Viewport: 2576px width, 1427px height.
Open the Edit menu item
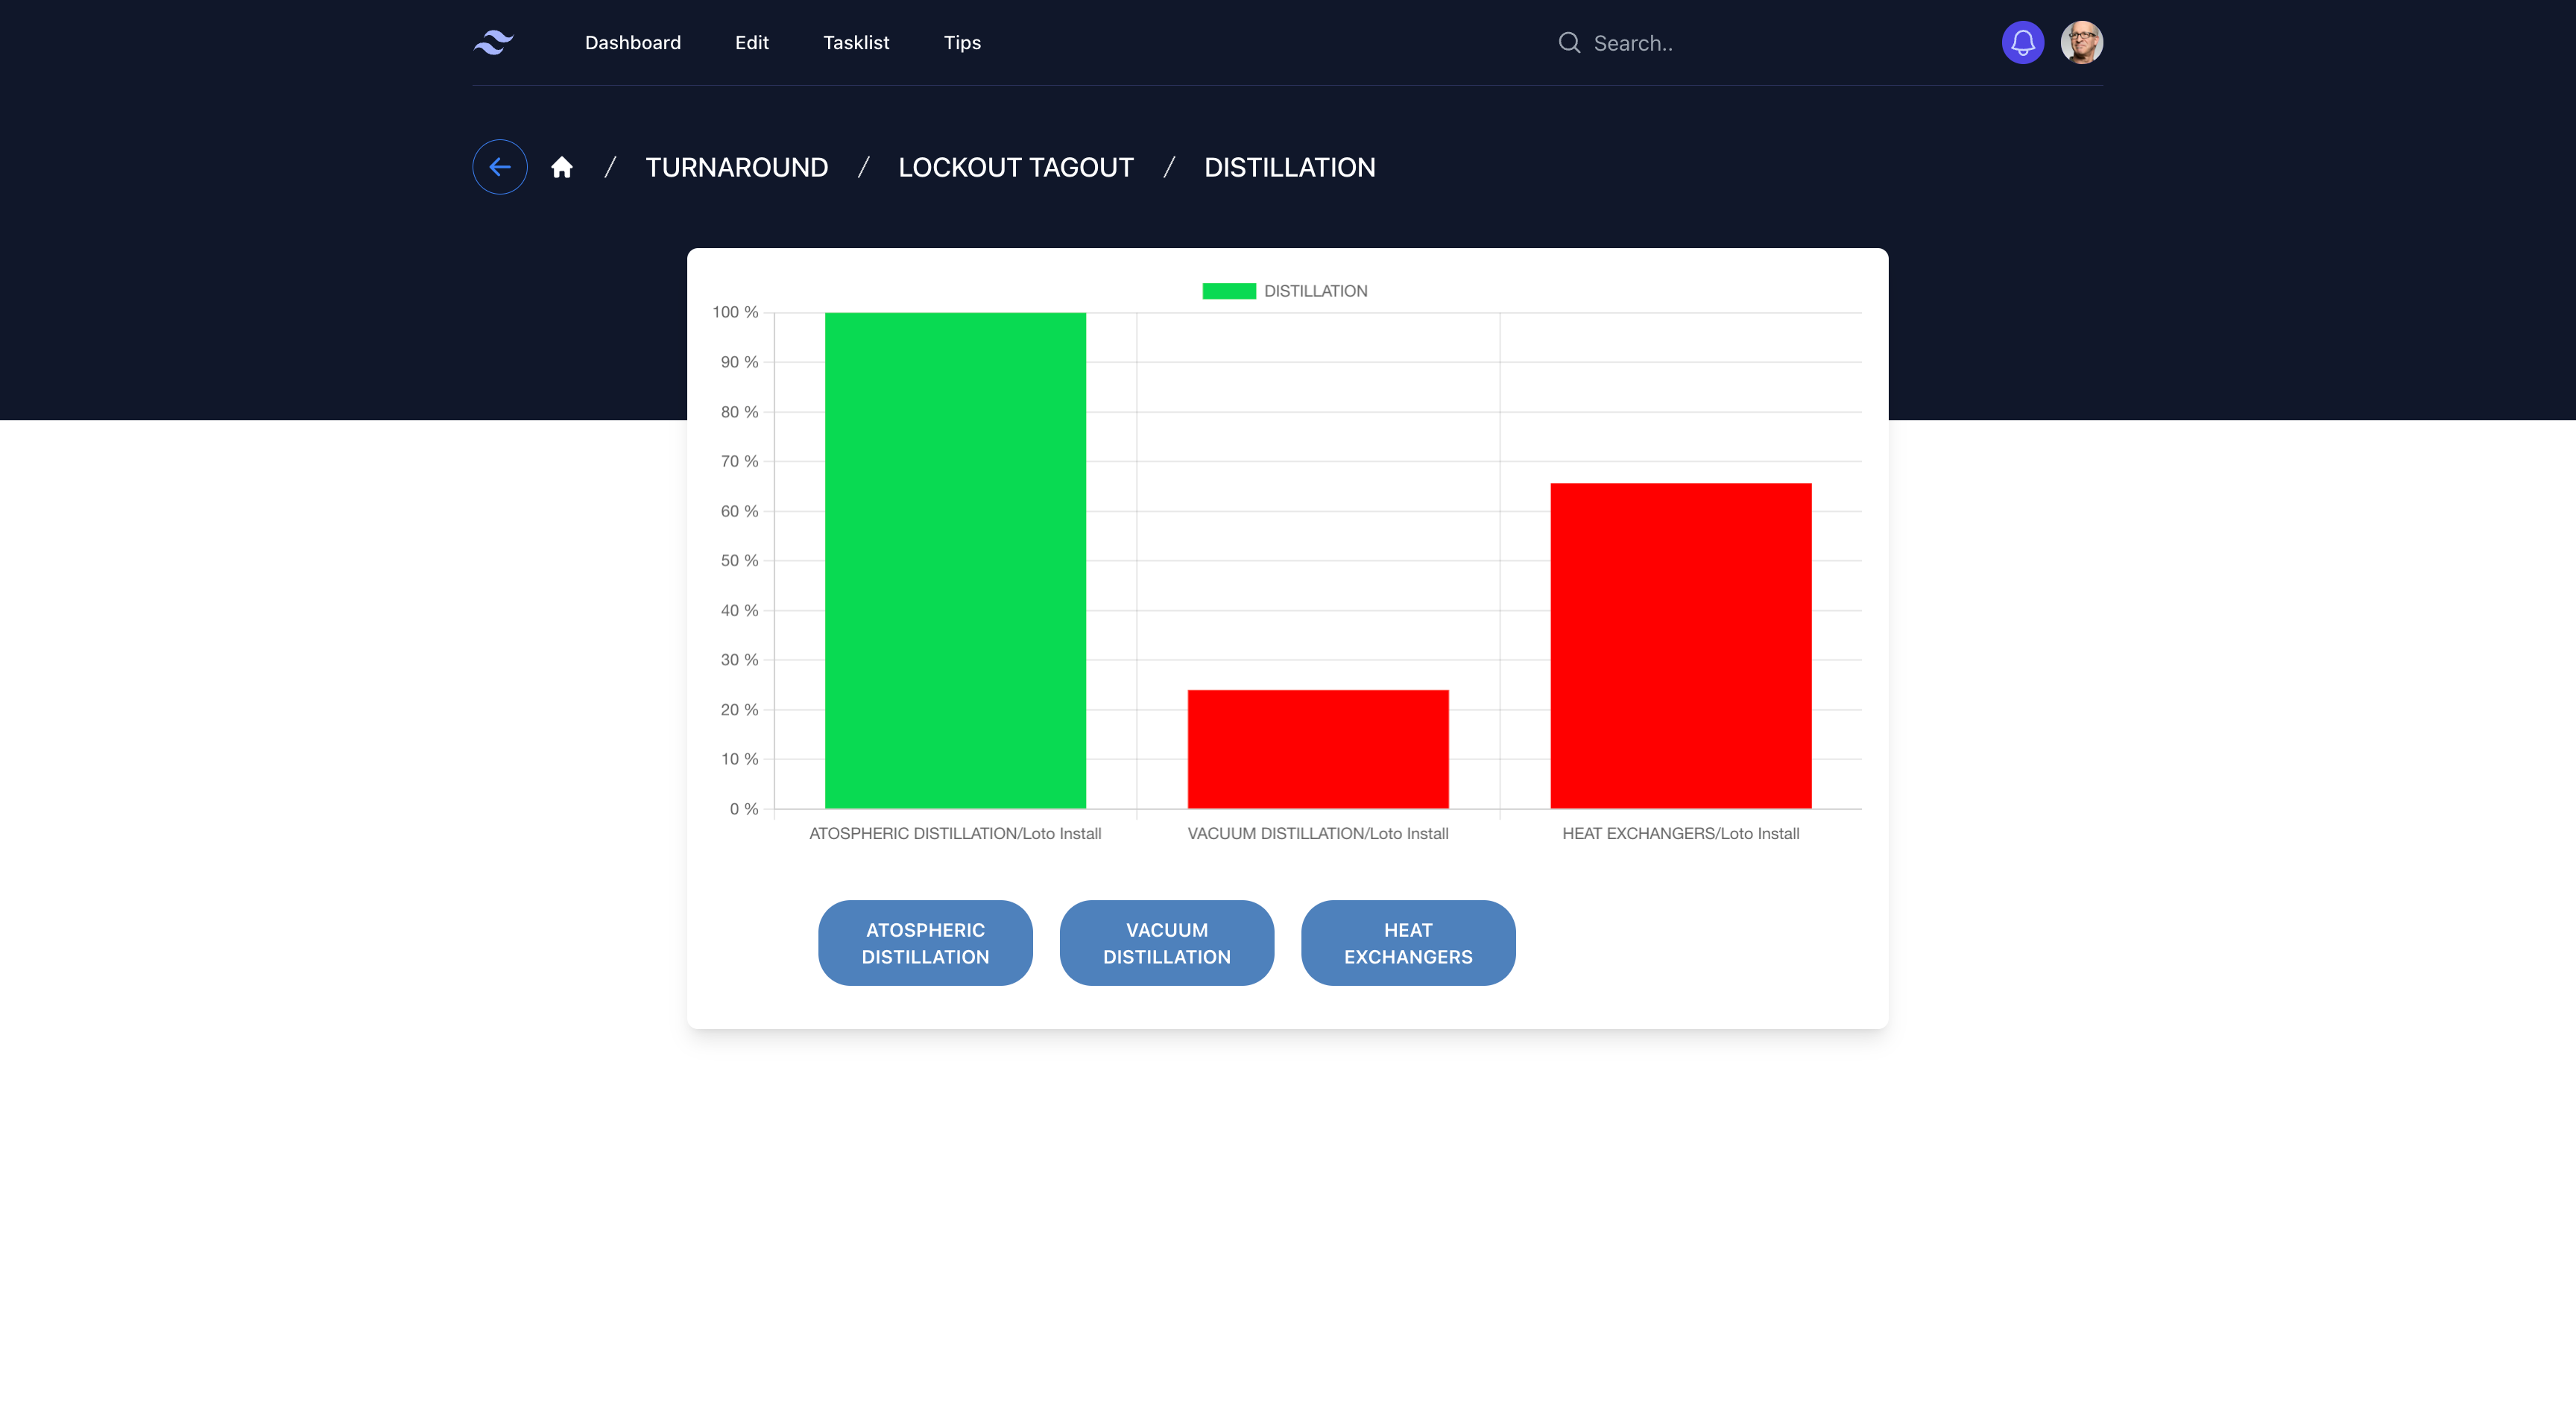coord(751,43)
